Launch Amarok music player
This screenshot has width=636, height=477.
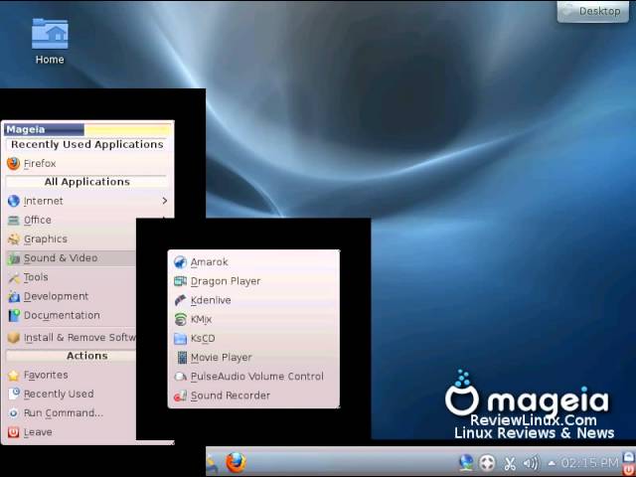[253, 262]
